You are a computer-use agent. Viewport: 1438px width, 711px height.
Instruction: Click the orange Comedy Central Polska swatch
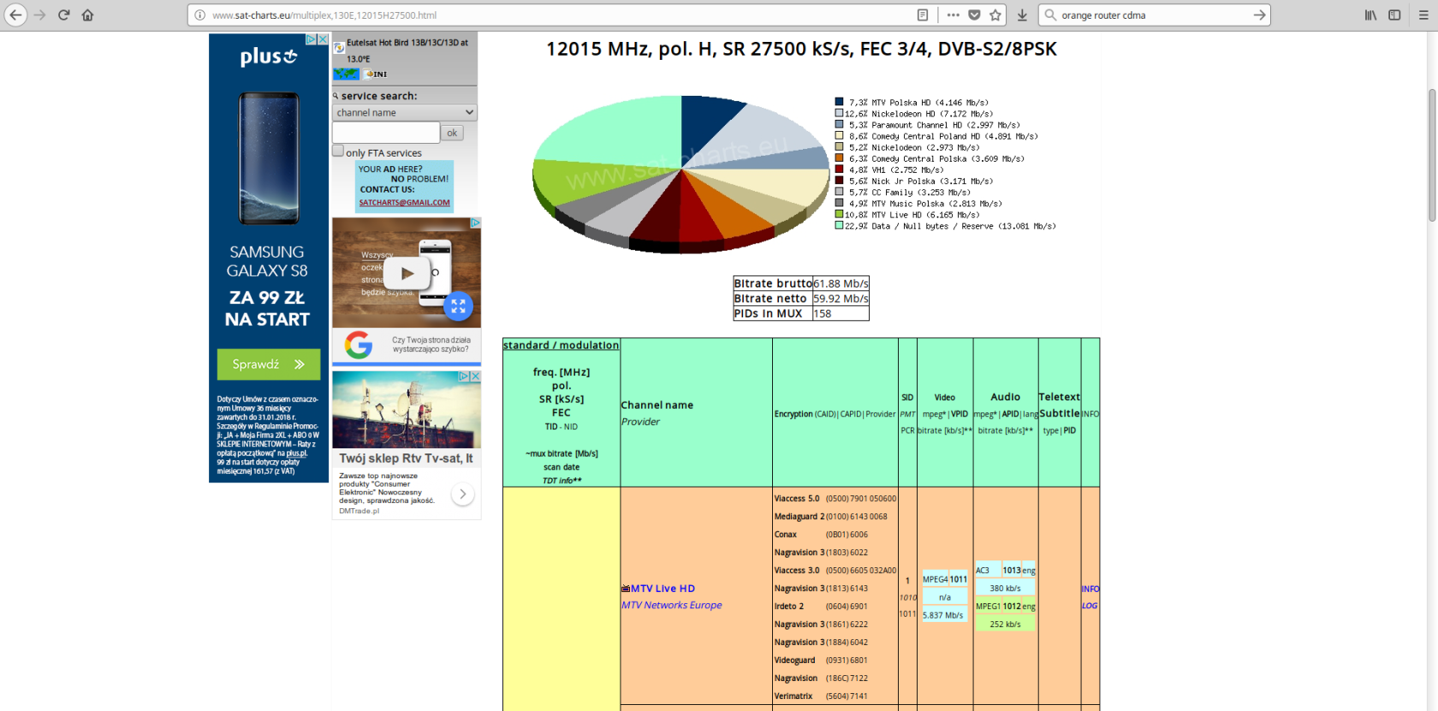point(839,158)
